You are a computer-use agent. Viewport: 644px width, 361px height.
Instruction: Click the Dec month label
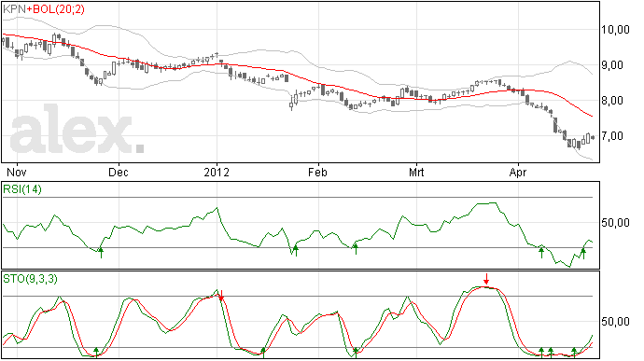pos(119,172)
